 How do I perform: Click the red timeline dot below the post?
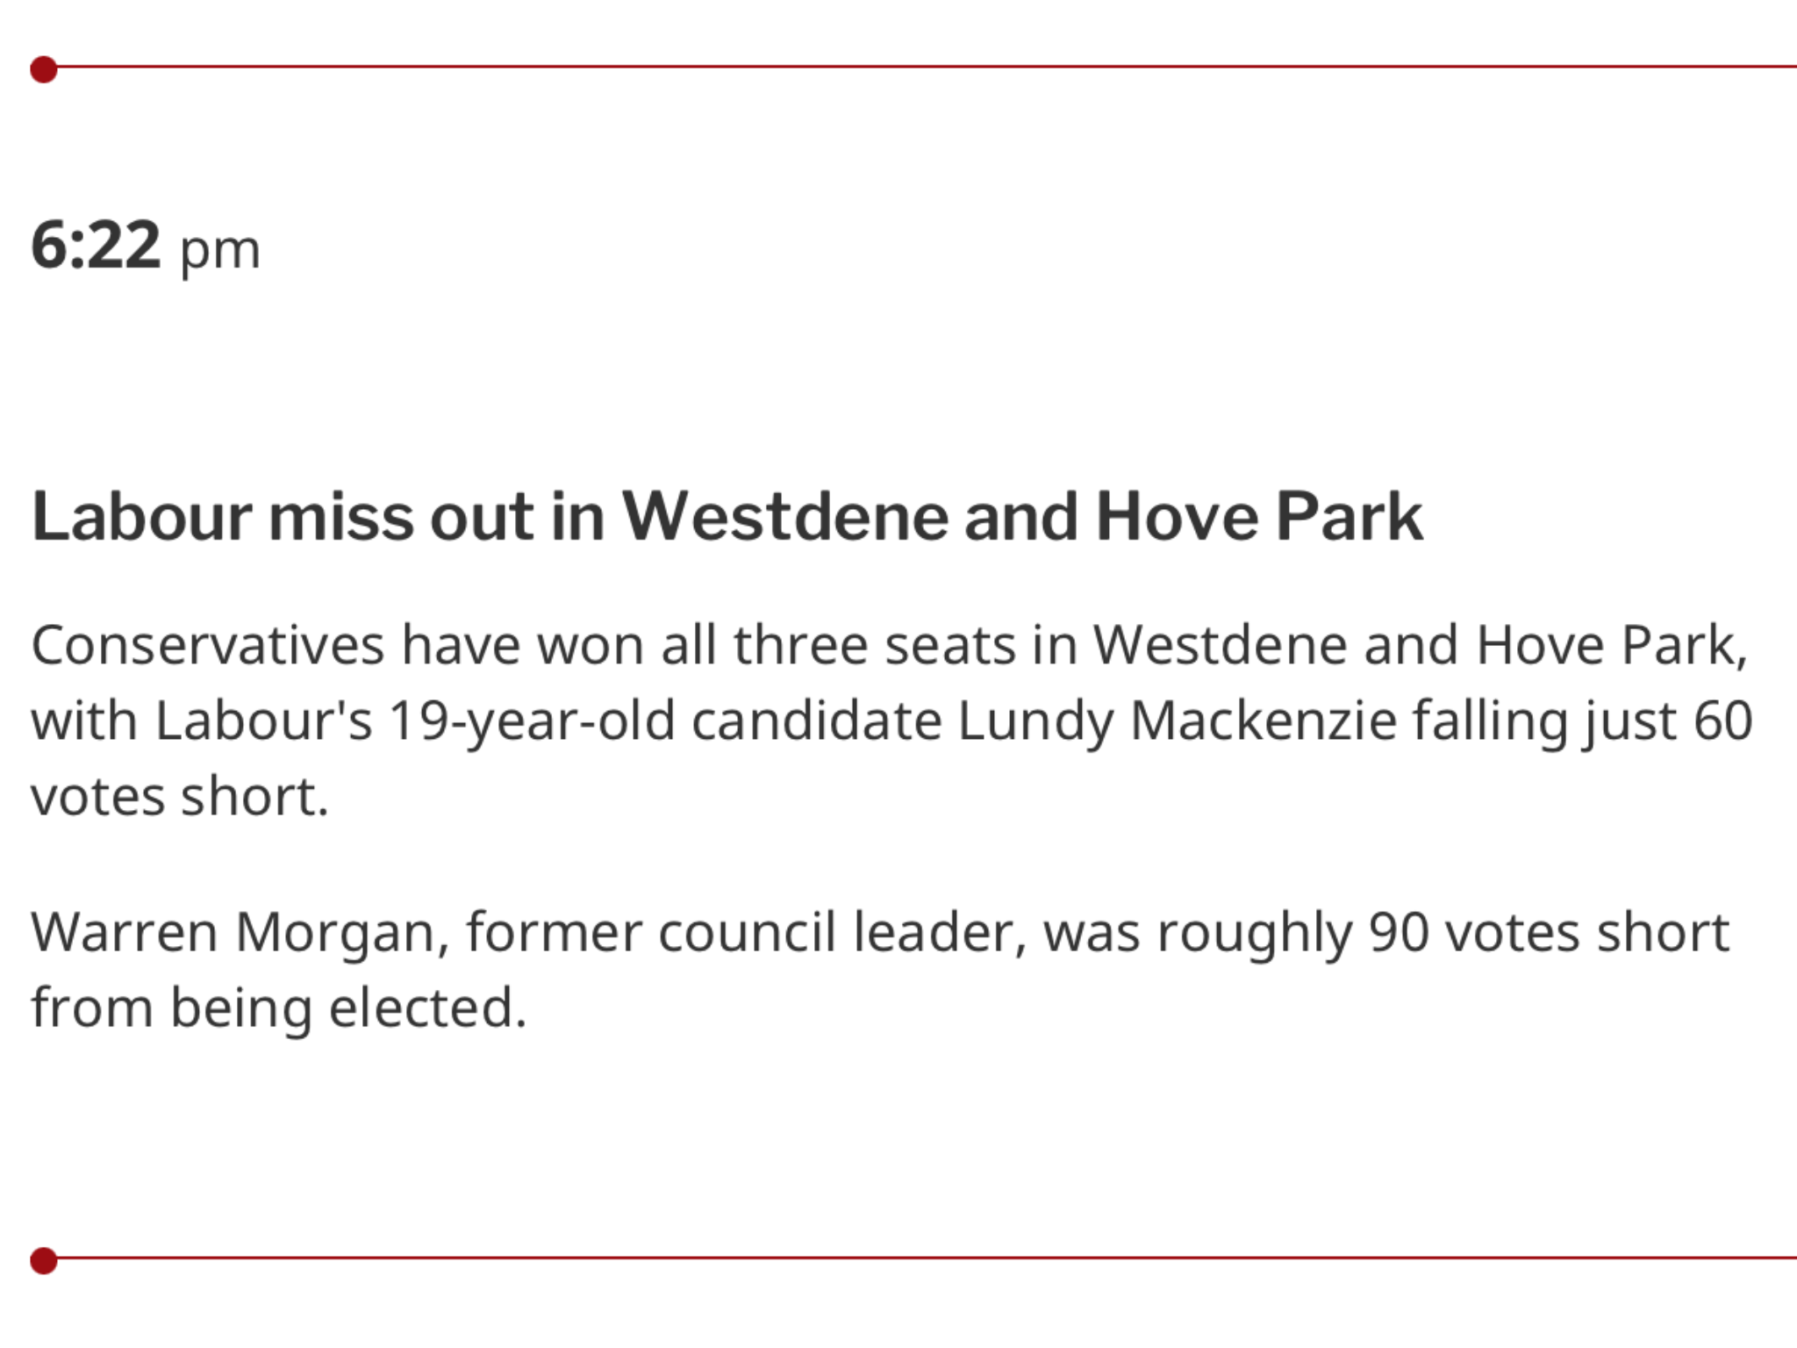(43, 1261)
